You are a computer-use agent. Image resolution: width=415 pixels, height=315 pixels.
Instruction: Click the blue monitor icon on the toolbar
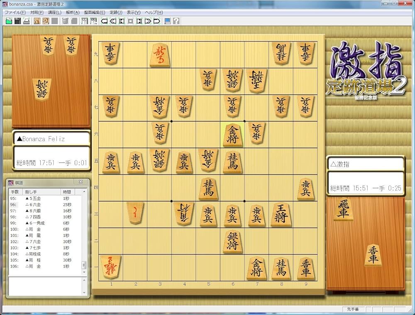tap(168, 21)
